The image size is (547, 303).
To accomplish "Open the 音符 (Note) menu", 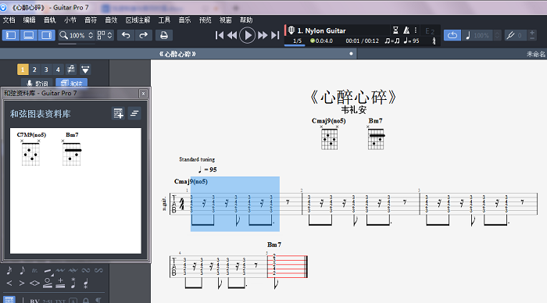I will (91, 20).
